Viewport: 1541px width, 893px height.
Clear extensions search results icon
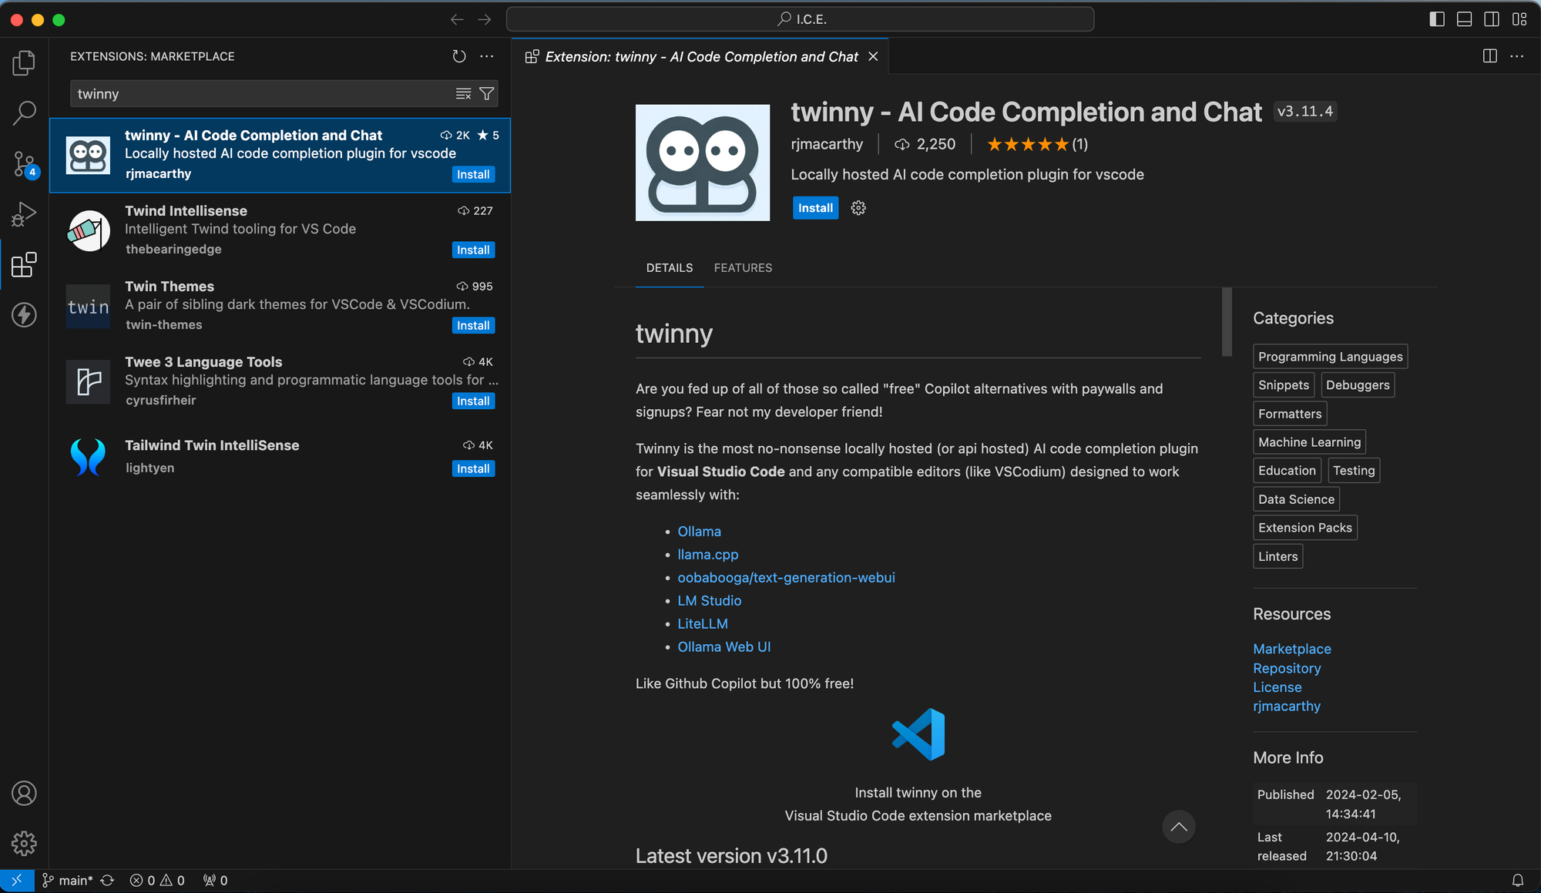tap(463, 94)
